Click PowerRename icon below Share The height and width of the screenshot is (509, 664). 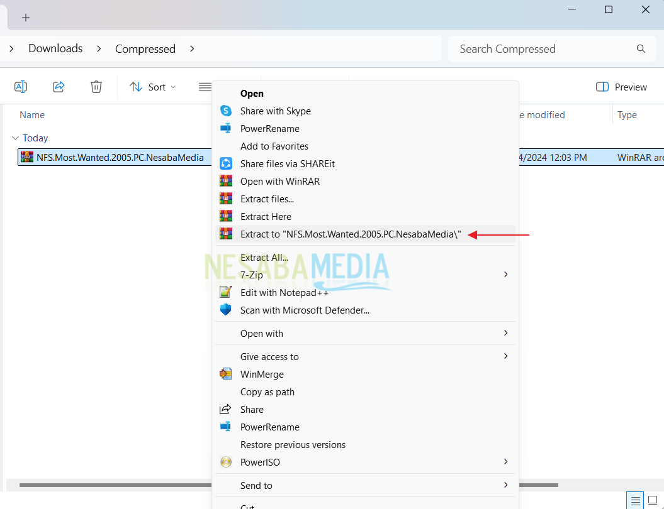tap(226, 427)
